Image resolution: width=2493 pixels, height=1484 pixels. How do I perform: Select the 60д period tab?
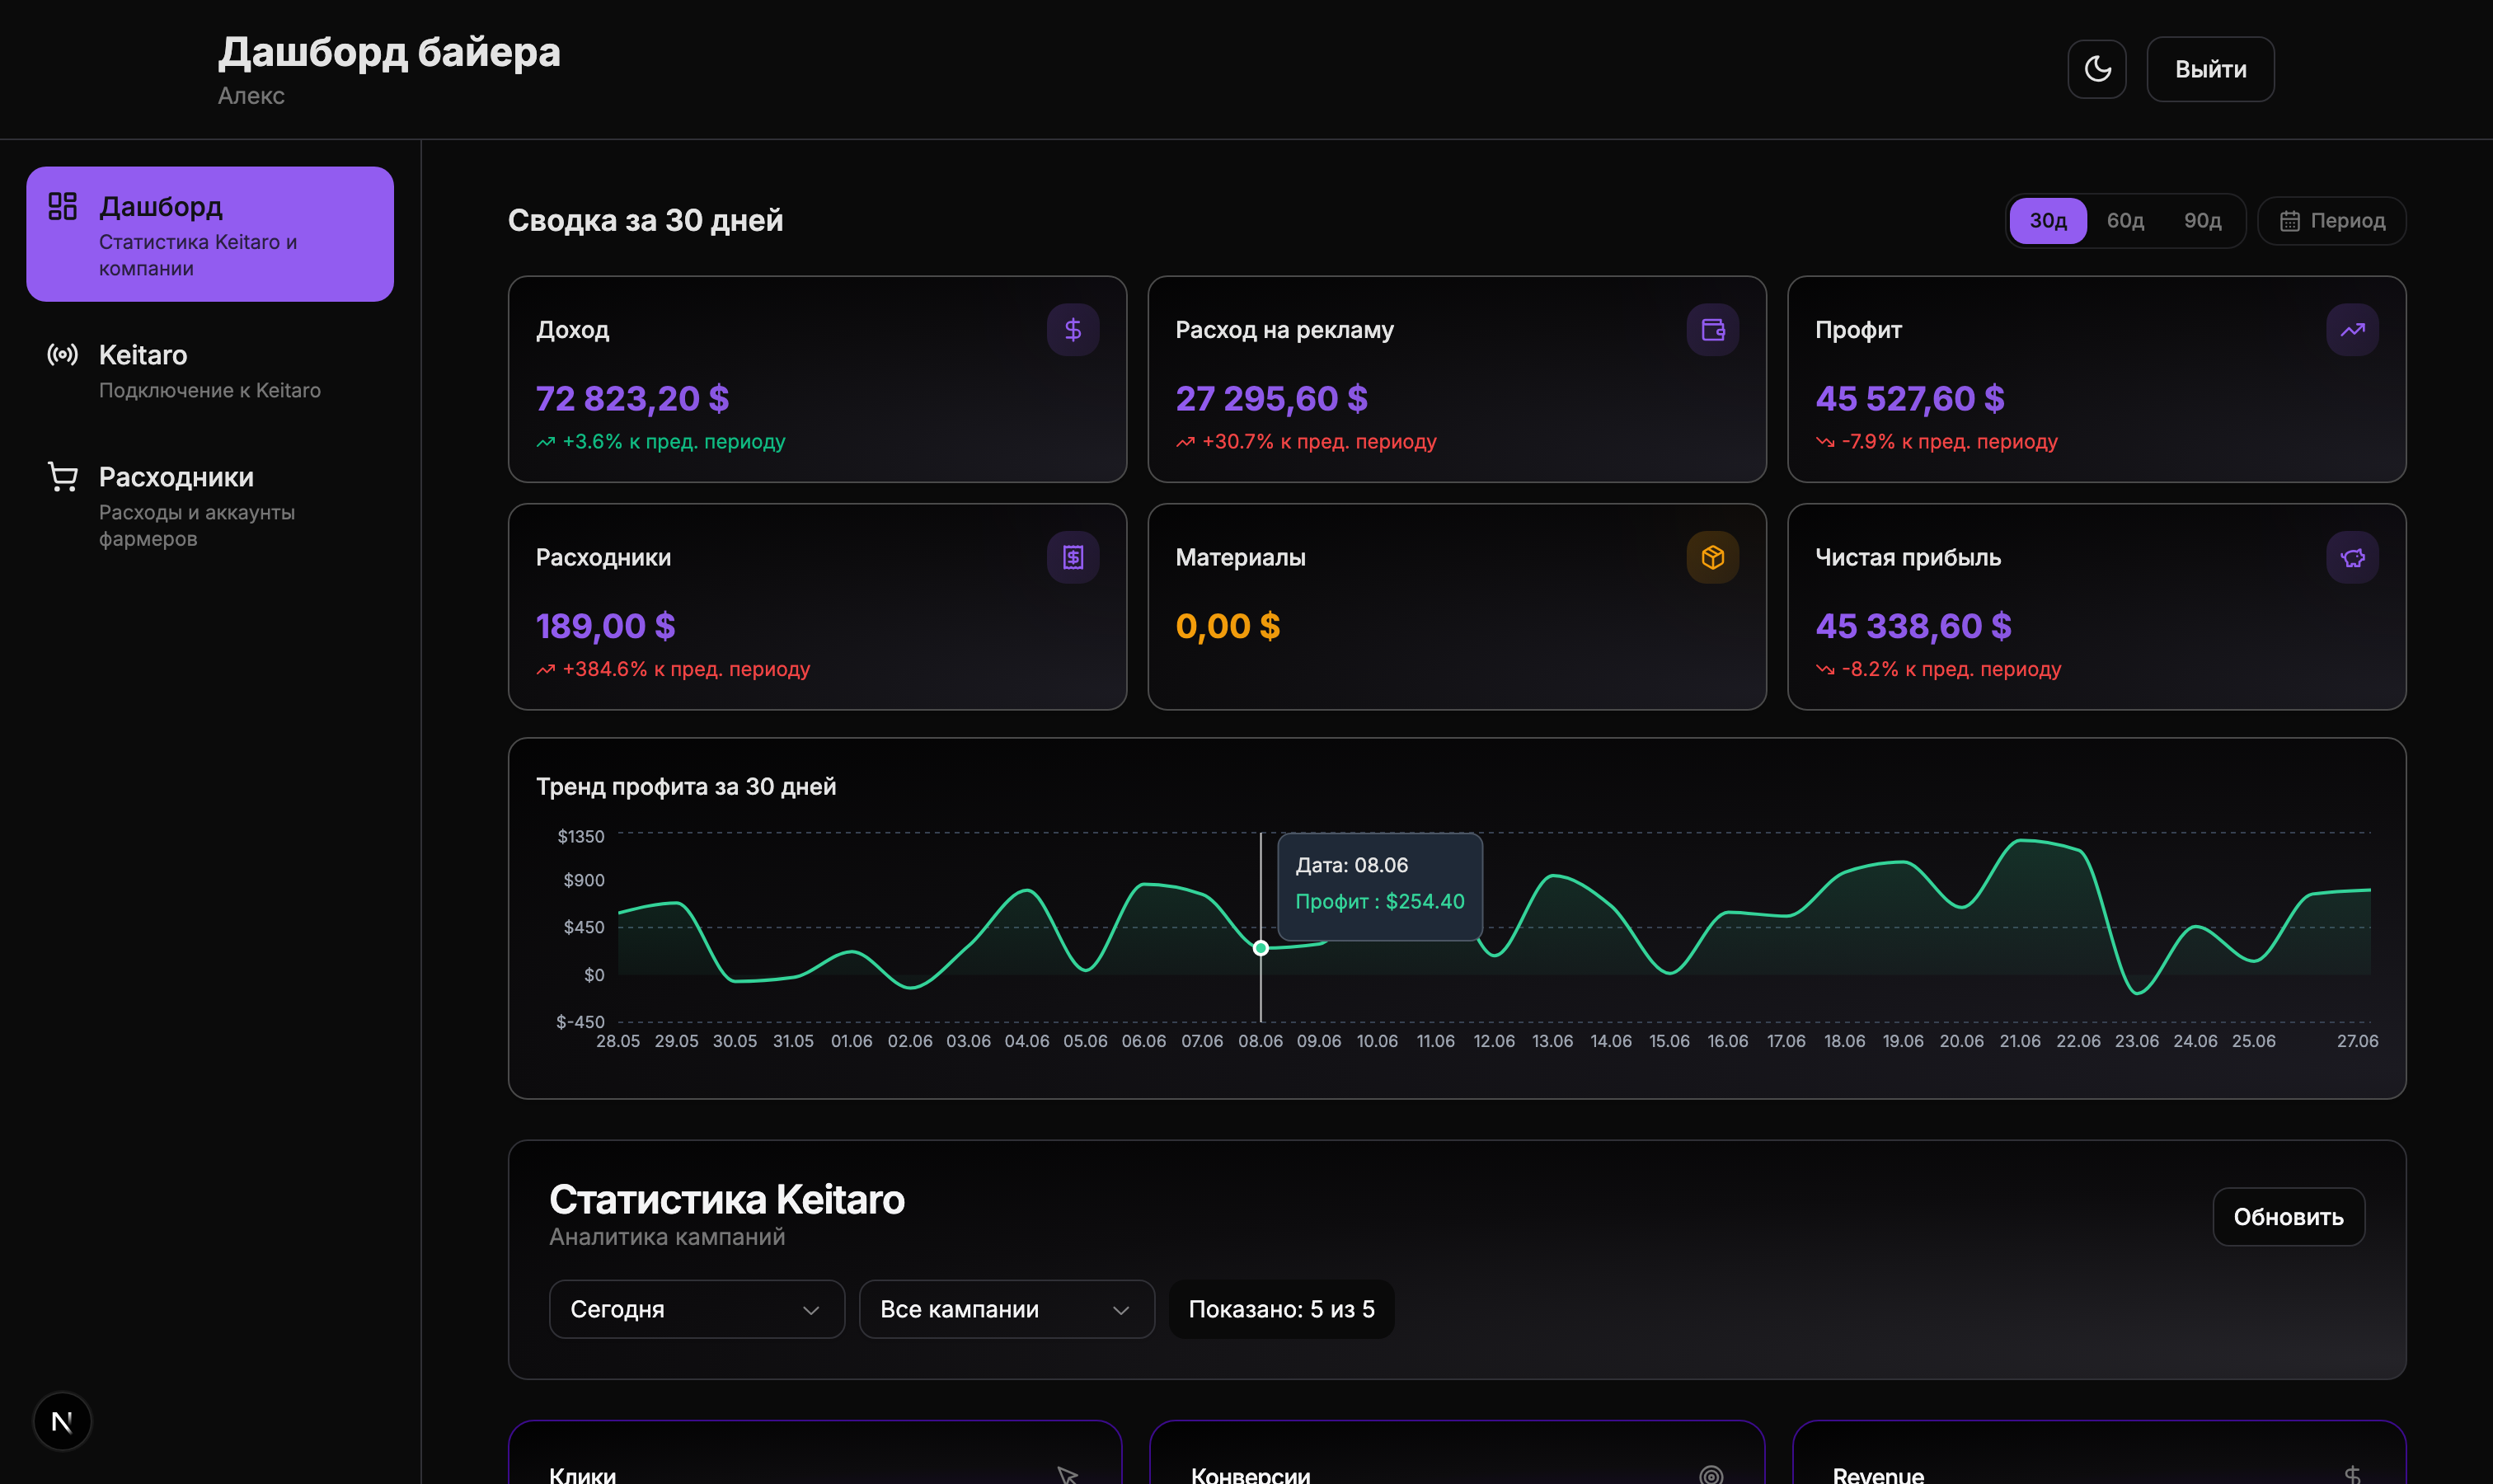click(x=2125, y=220)
